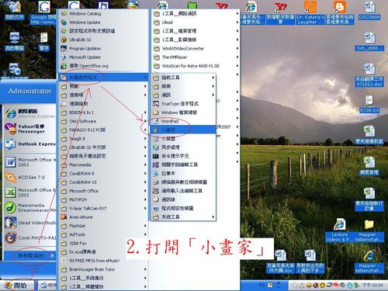Expand the Macromedia program folder
Screen dimensions: 388x291
point(103,165)
